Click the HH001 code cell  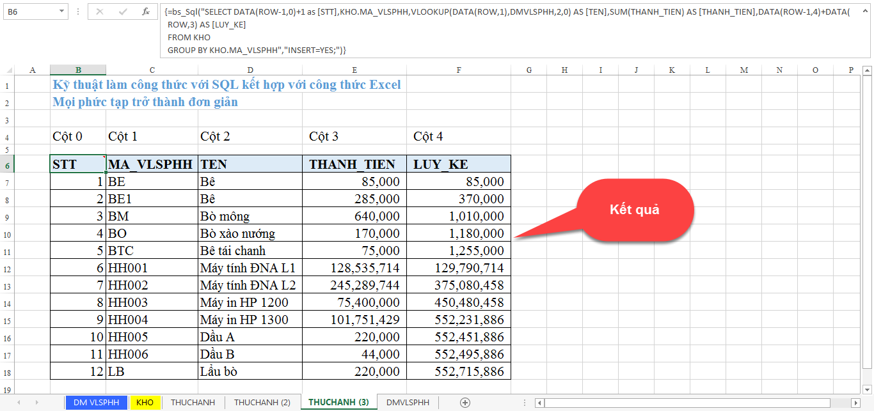pyautogui.click(x=152, y=268)
